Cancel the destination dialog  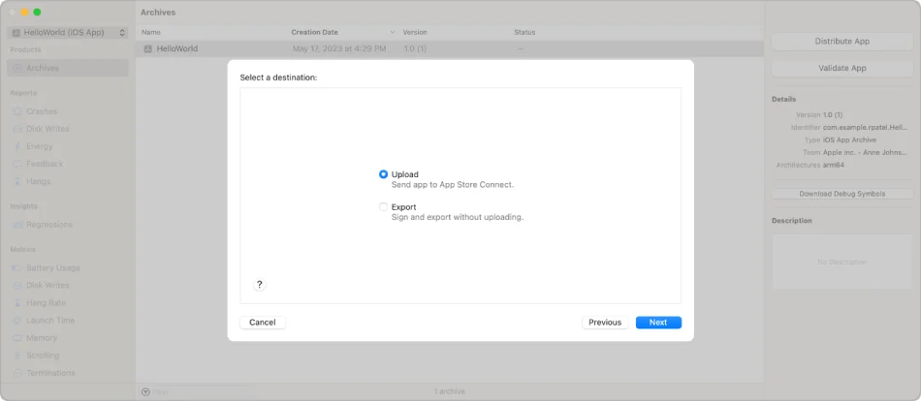coord(263,323)
